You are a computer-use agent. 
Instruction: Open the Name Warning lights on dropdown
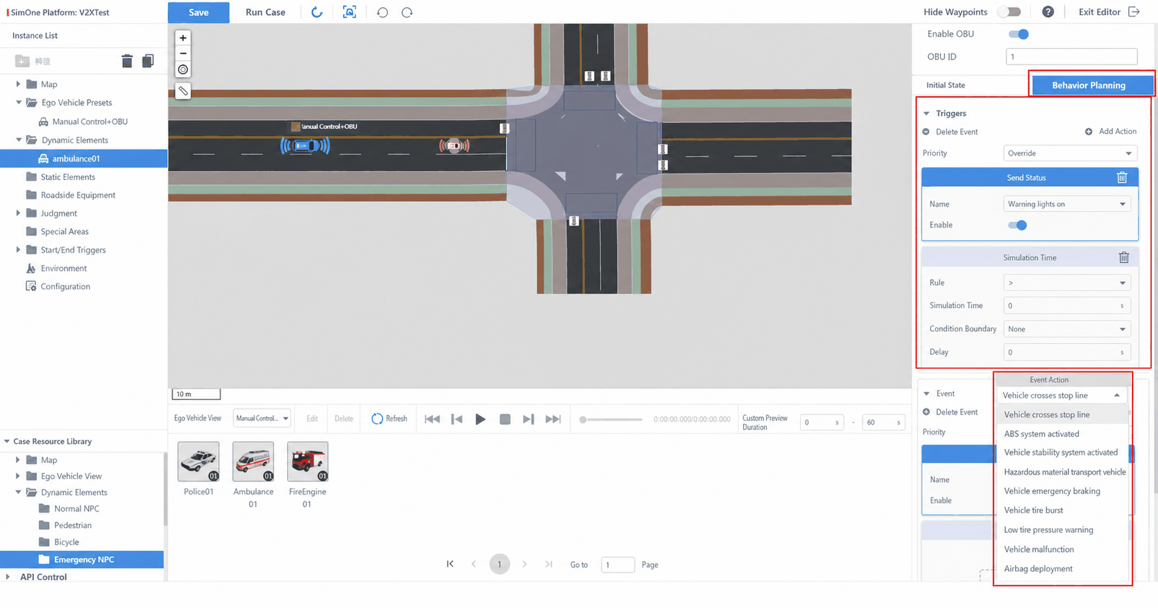pos(1066,204)
